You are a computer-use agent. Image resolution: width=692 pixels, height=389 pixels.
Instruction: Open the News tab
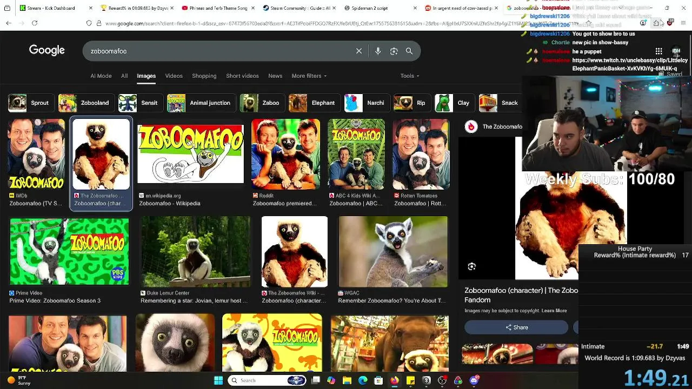click(x=275, y=76)
